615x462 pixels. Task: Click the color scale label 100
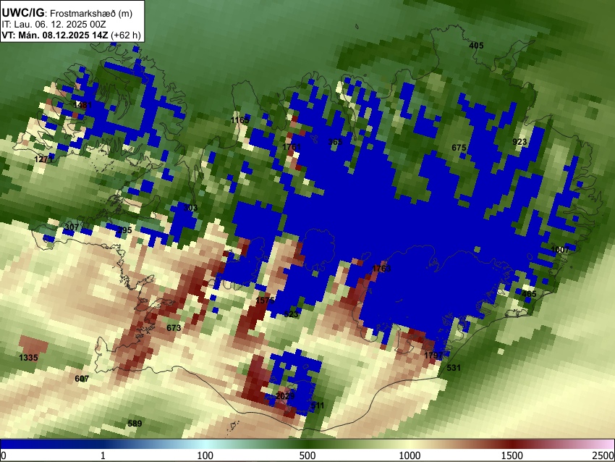pyautogui.click(x=205, y=455)
